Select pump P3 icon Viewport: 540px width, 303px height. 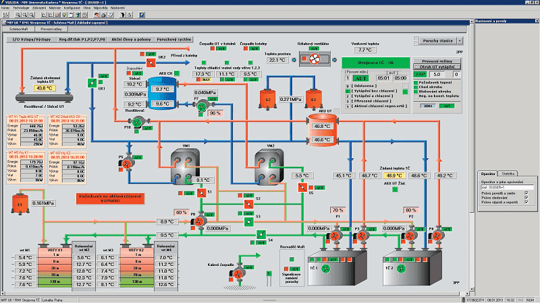(362, 236)
